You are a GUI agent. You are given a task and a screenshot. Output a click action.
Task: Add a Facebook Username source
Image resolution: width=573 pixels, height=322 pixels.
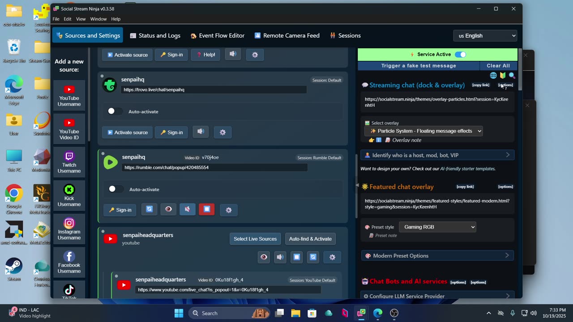click(69, 263)
